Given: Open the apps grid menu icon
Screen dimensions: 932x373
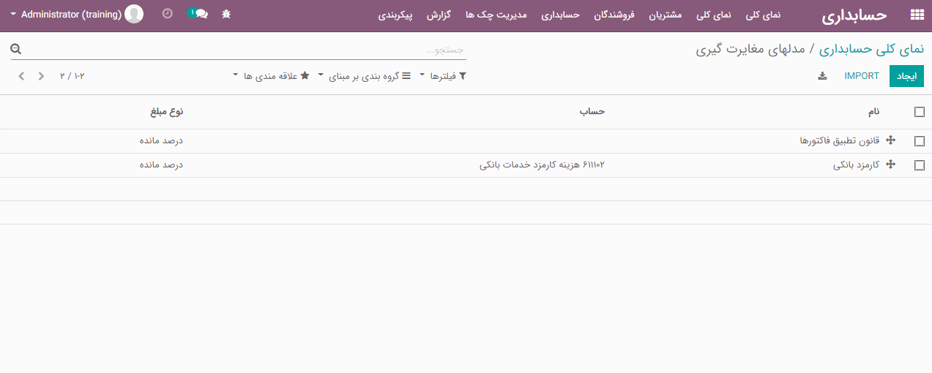Looking at the screenshot, I should 916,15.
